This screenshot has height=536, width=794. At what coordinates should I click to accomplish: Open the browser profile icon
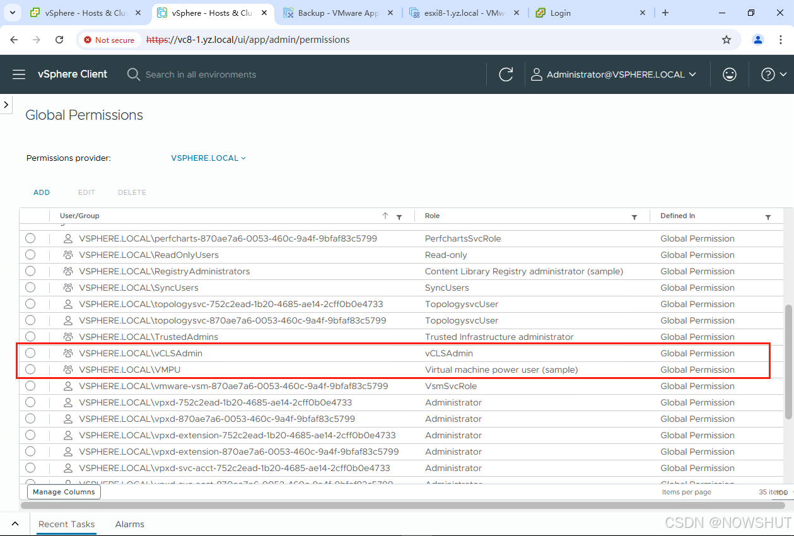pyautogui.click(x=758, y=40)
